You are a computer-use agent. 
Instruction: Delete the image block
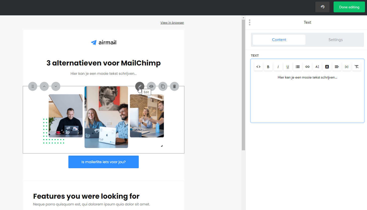[x=174, y=86]
